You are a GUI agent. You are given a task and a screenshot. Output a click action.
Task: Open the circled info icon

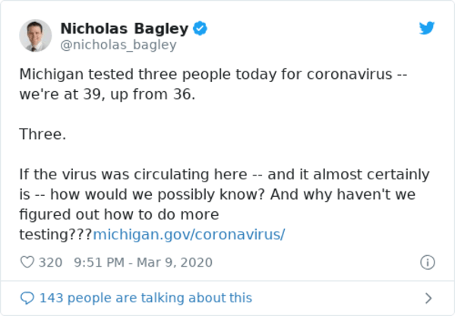pyautogui.click(x=428, y=262)
